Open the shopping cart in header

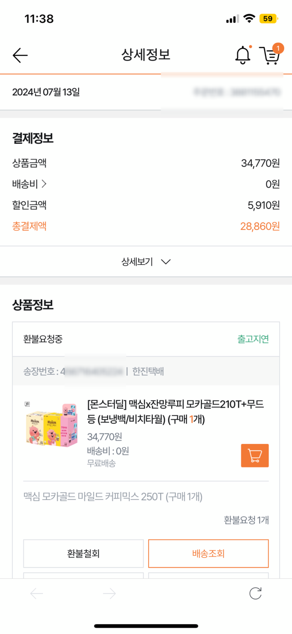tap(270, 55)
